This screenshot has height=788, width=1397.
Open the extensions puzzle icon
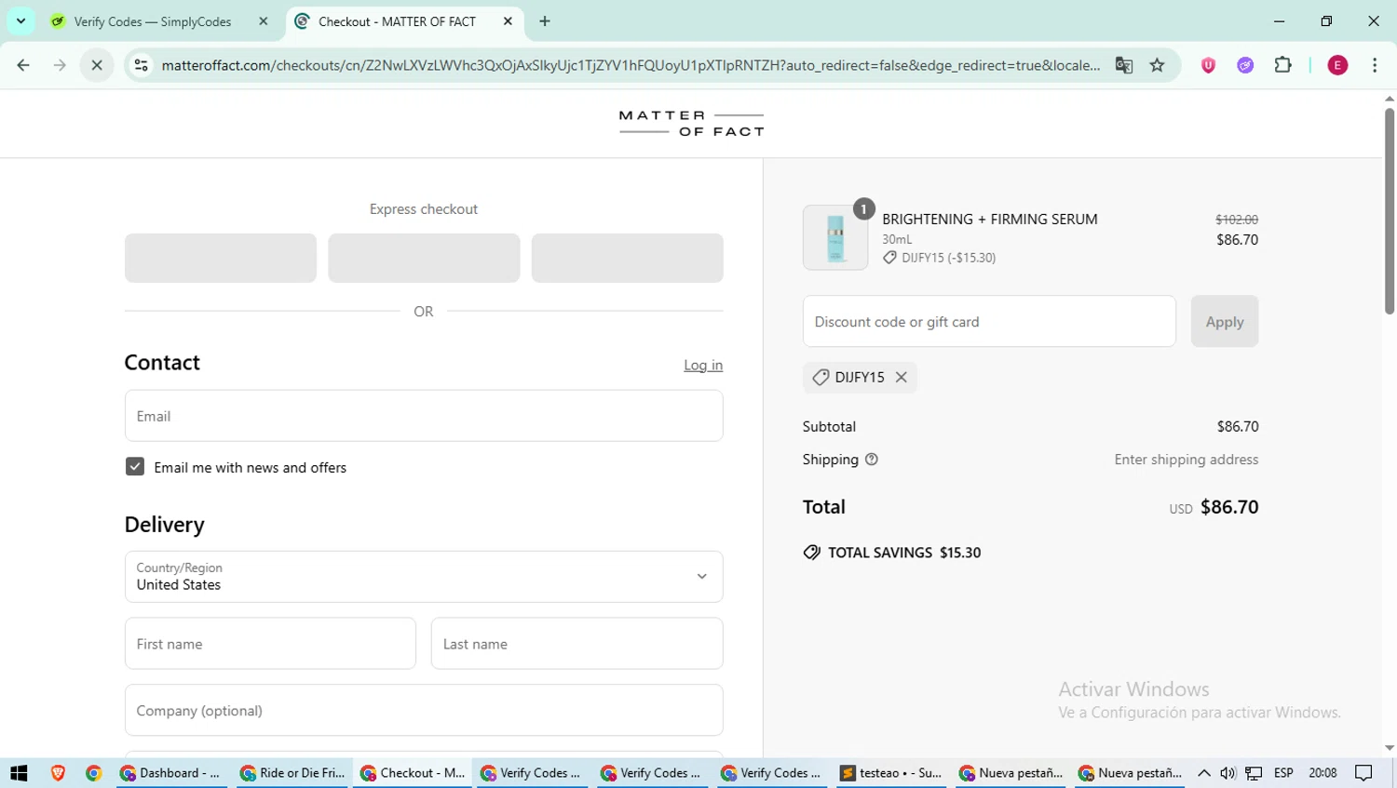(1282, 65)
